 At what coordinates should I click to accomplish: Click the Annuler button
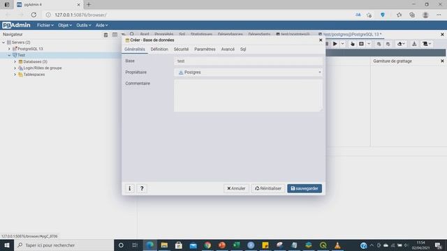[x=236, y=188]
